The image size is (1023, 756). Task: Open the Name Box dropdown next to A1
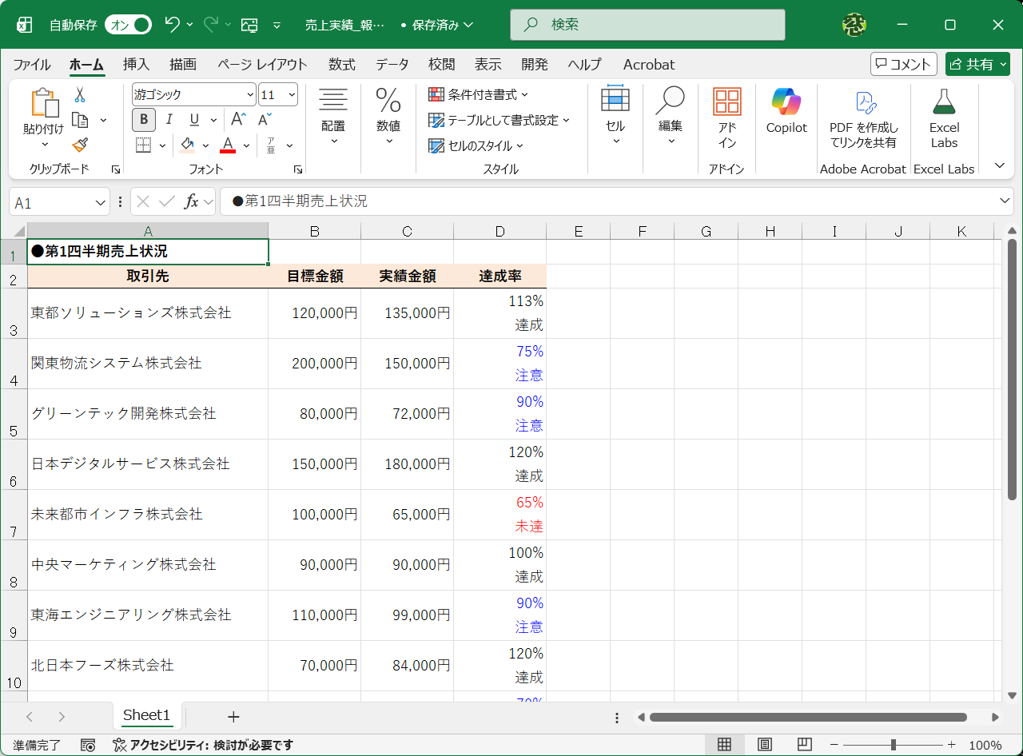tap(101, 202)
